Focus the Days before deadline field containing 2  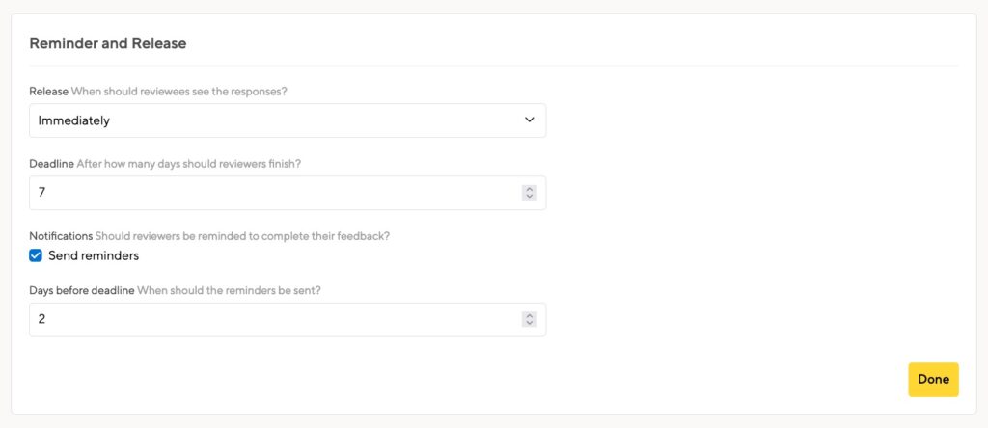[288, 320]
